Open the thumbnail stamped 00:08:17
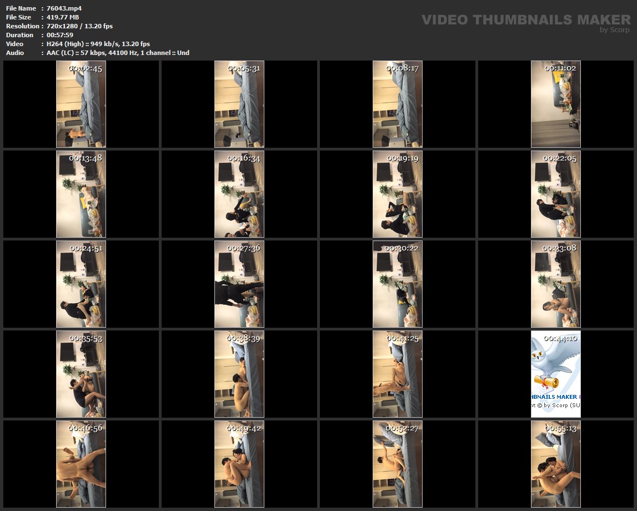 pyautogui.click(x=398, y=104)
